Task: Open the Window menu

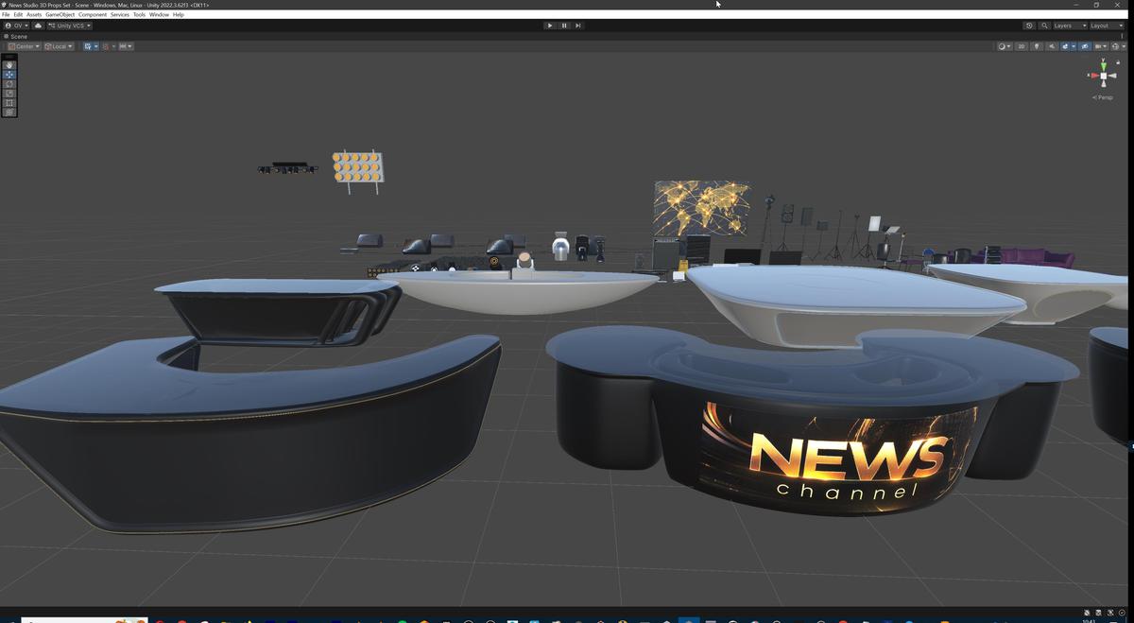Action: (x=159, y=14)
